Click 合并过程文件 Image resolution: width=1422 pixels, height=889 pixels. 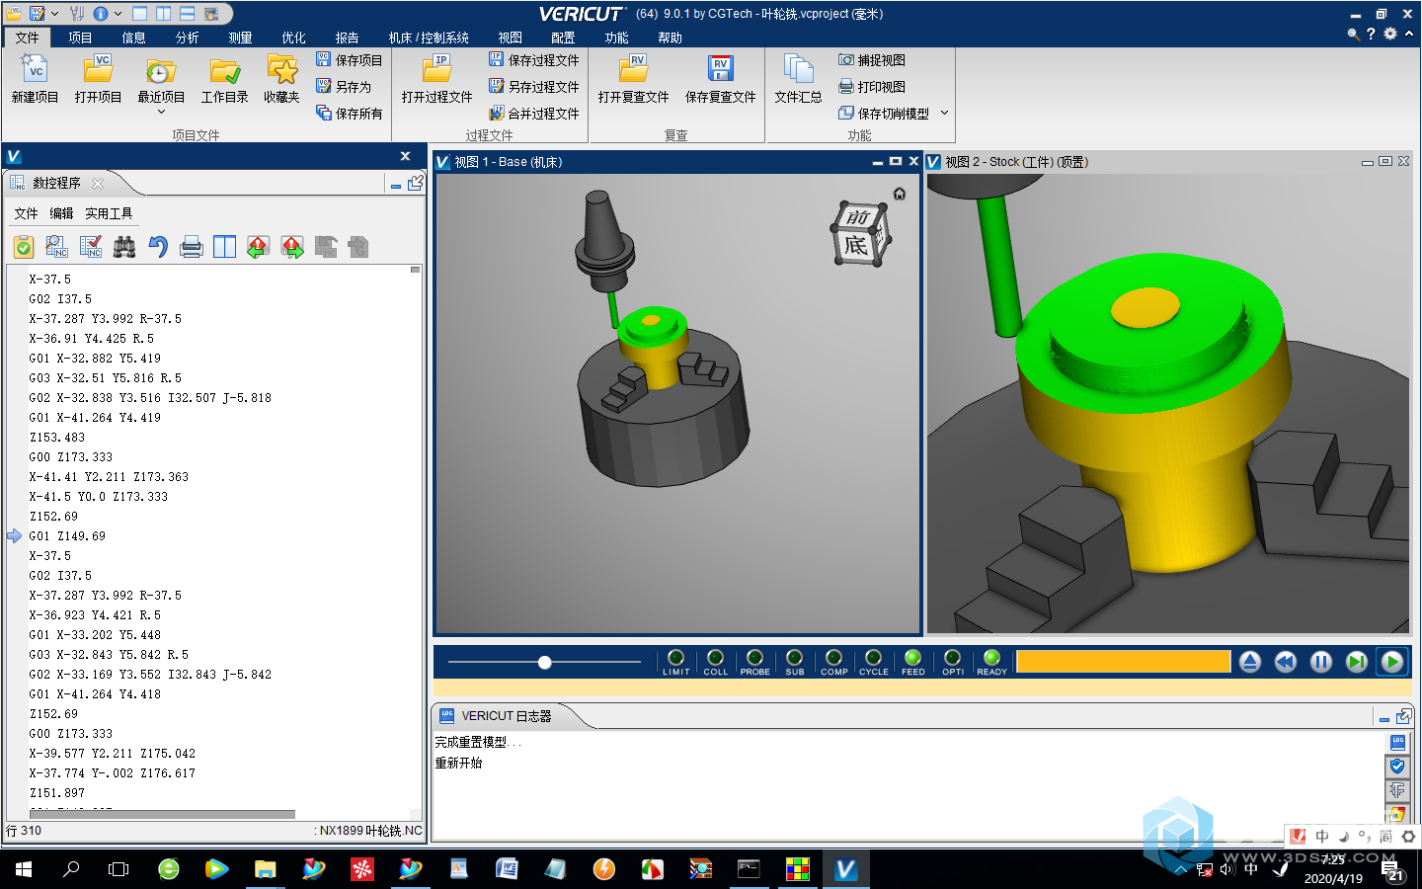533,114
